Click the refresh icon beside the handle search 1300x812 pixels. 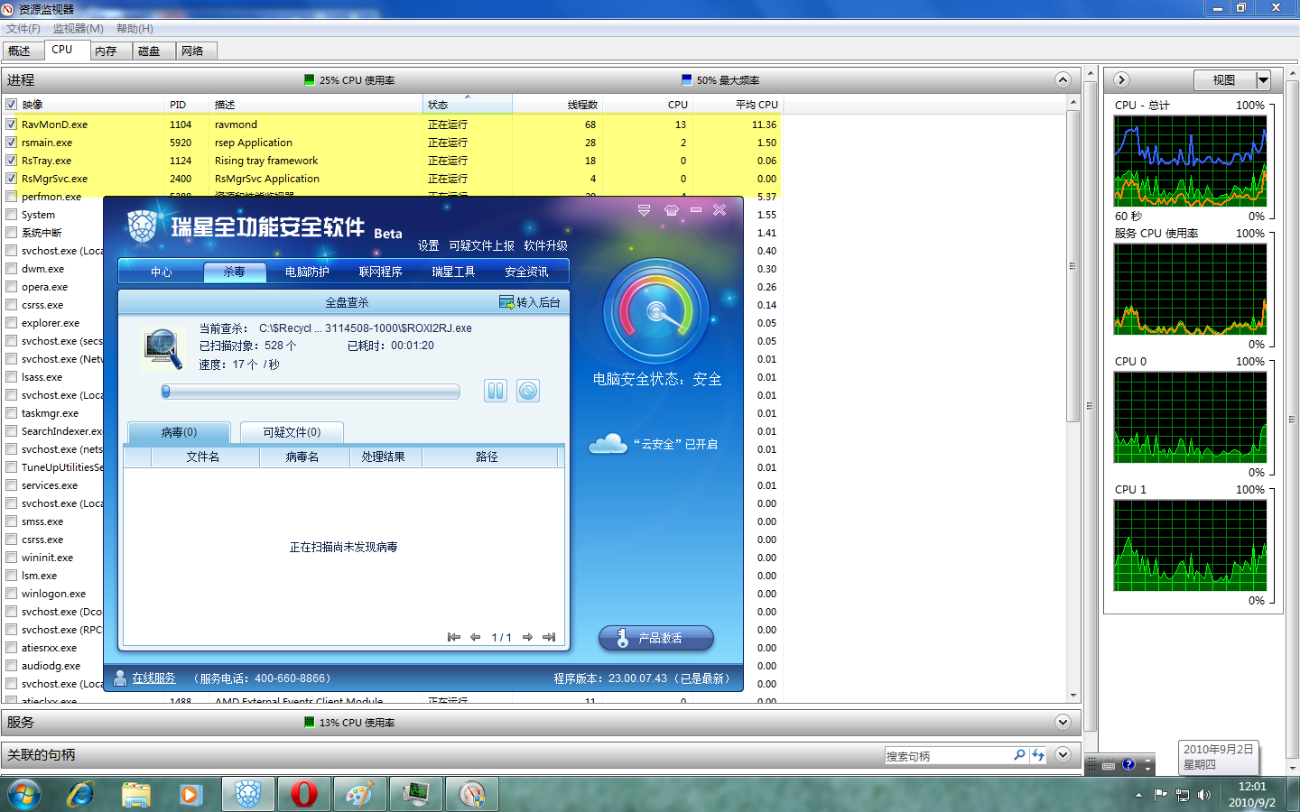1038,755
